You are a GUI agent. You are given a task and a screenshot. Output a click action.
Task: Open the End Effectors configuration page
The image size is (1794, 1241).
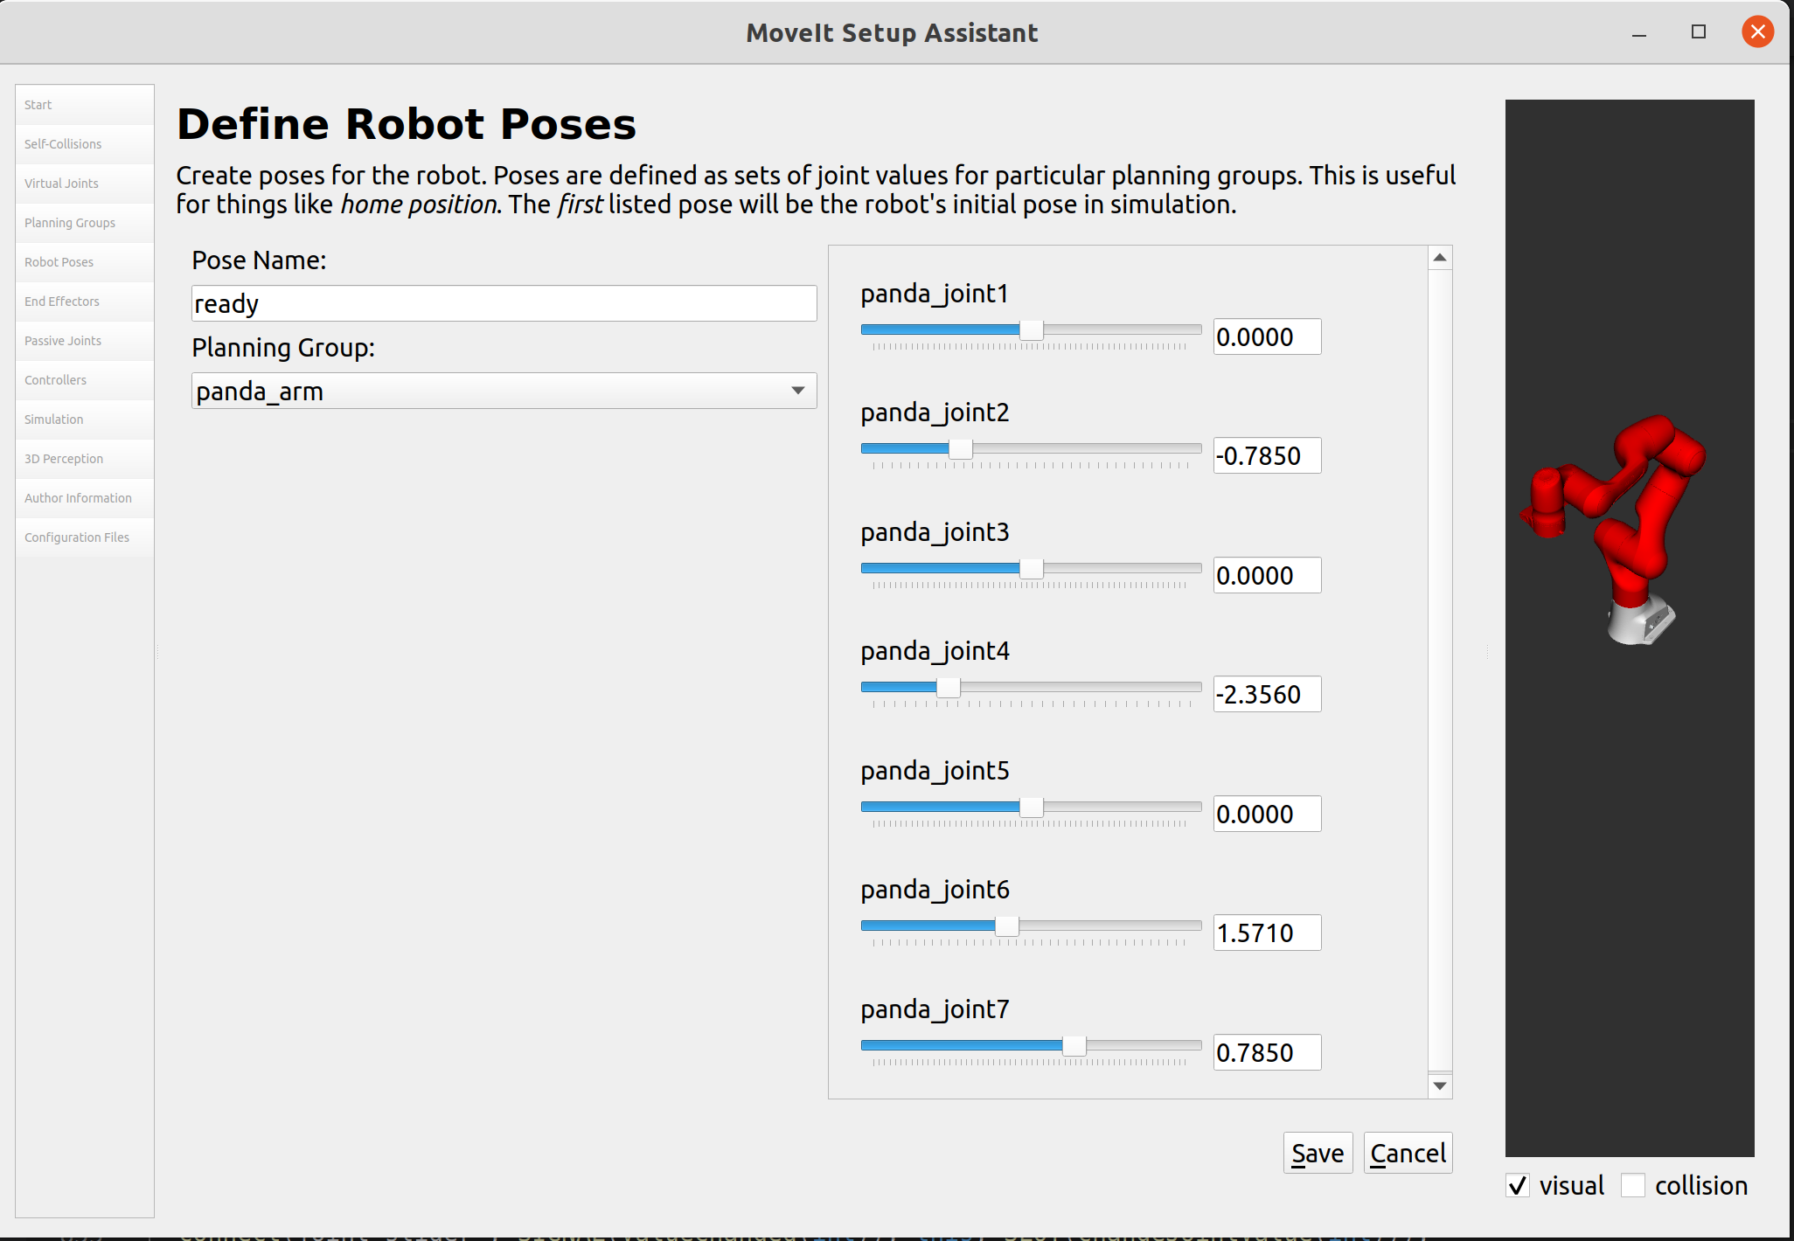(x=61, y=301)
